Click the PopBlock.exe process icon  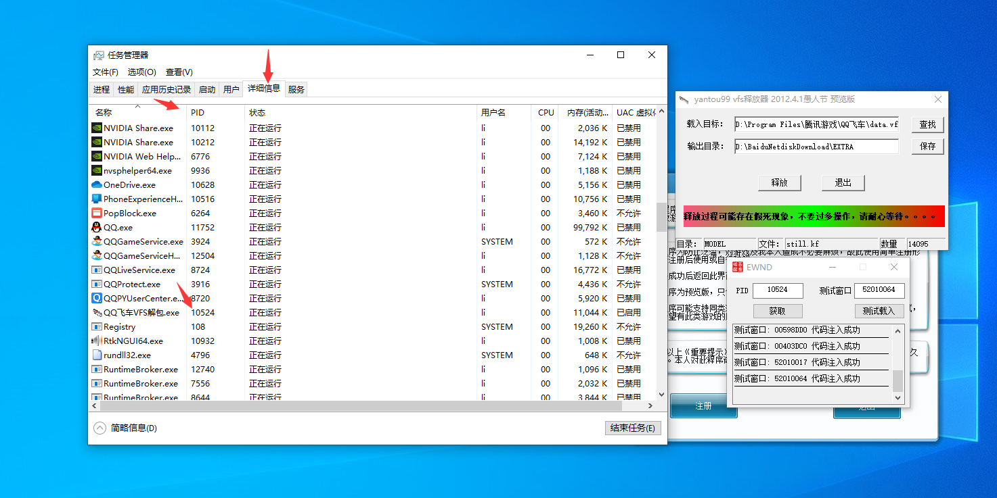96,213
